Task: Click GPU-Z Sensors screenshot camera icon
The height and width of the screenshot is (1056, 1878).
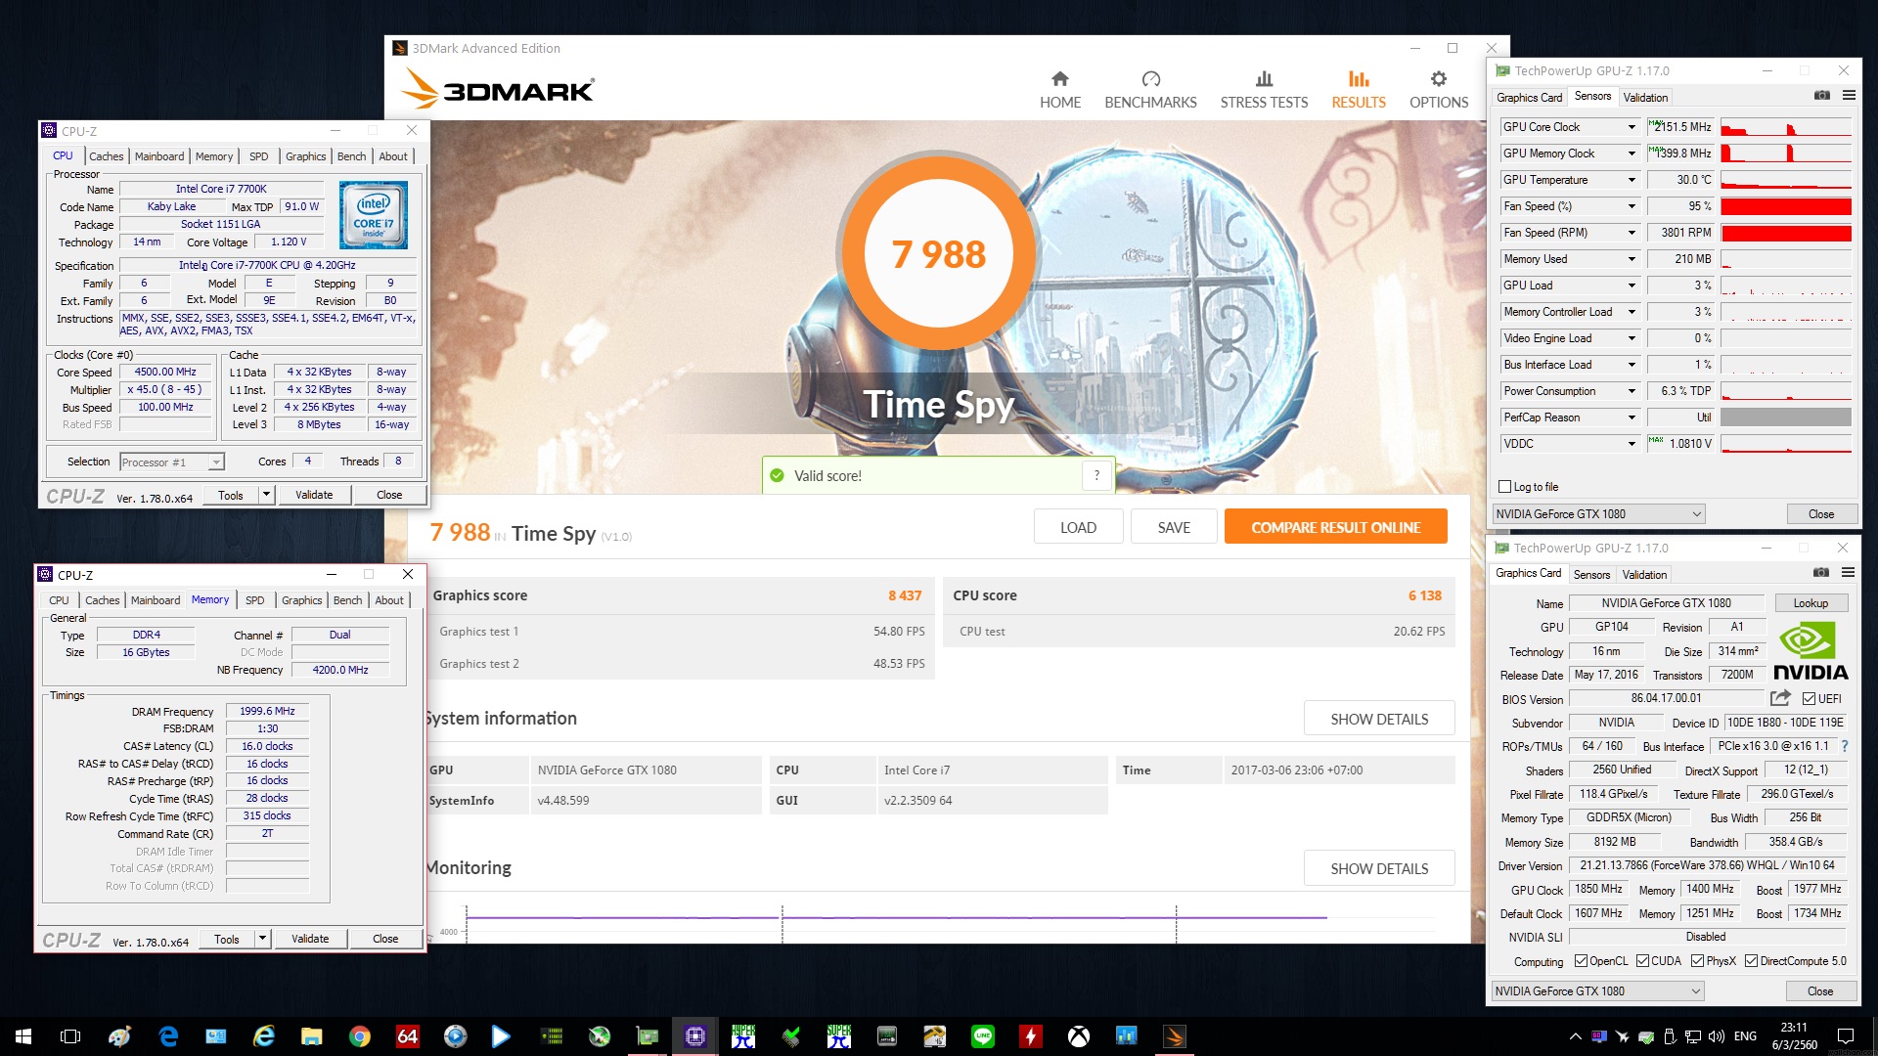Action: (1821, 96)
